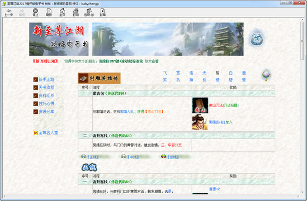Open 新手上路 in the sidebar
Image resolution: width=307 pixels, height=201 pixels.
tap(46, 79)
